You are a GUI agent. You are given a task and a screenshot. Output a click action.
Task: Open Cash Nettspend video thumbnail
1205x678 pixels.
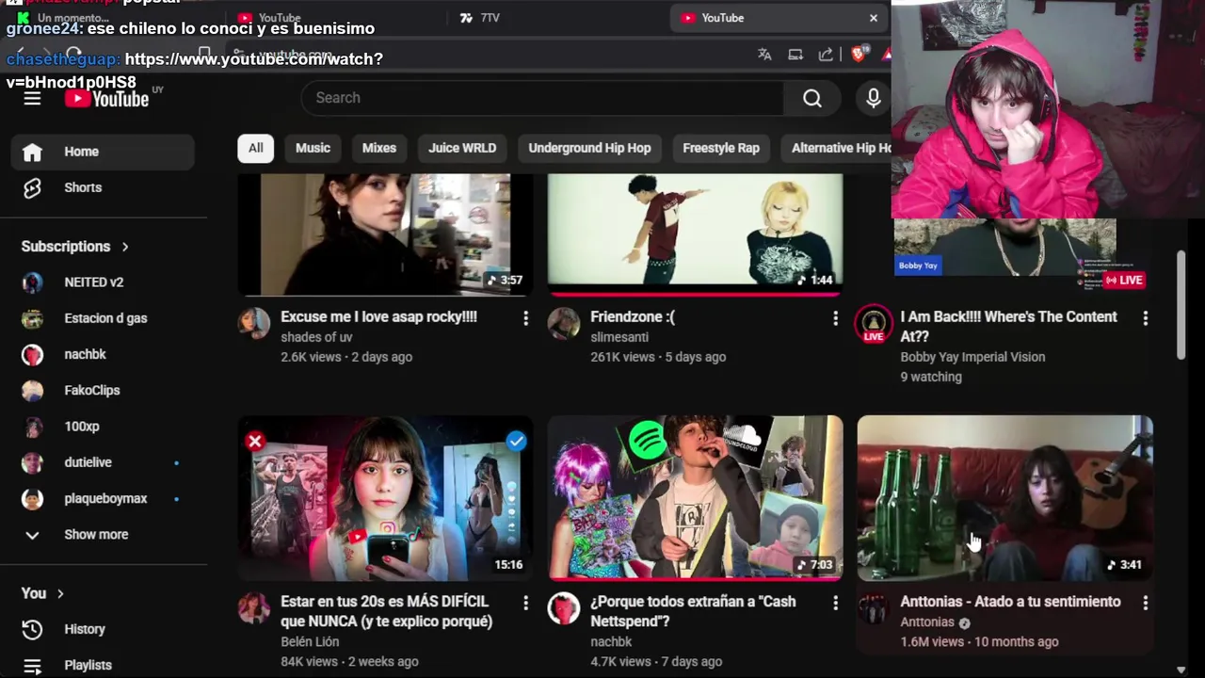pyautogui.click(x=695, y=498)
